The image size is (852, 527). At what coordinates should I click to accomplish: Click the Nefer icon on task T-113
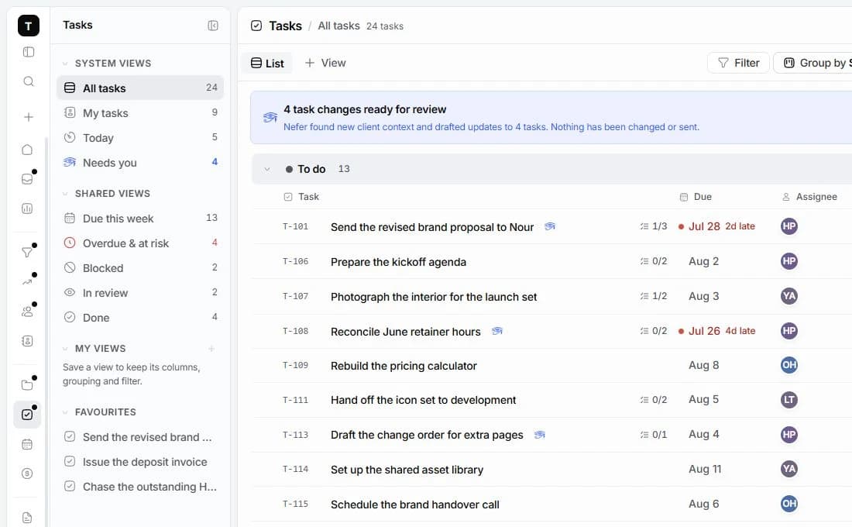(540, 435)
